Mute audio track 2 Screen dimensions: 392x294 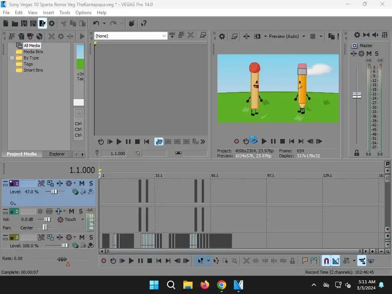[x=72, y=211]
